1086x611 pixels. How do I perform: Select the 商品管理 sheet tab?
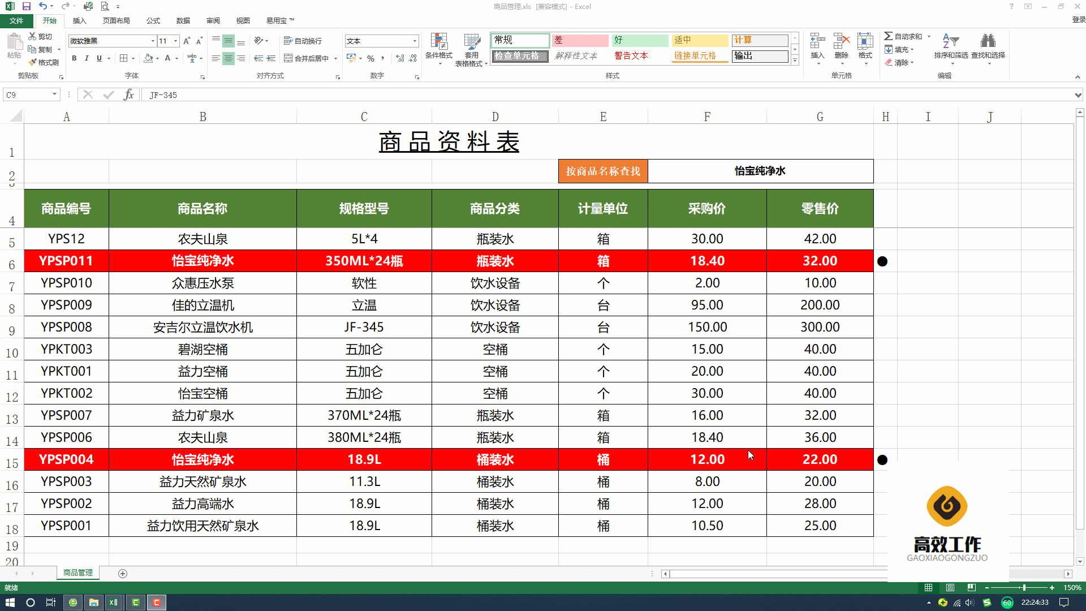click(x=78, y=573)
